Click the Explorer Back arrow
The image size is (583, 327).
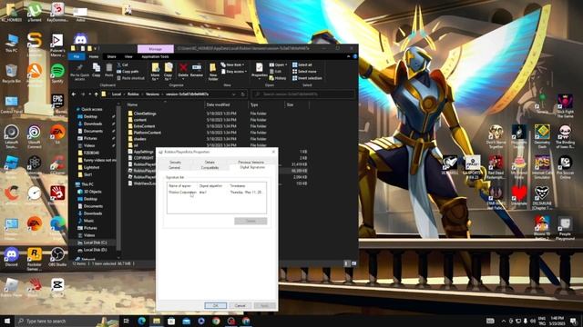[x=74, y=94]
